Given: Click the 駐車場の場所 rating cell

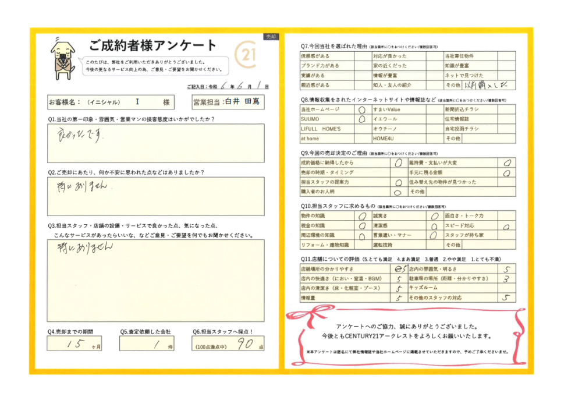Looking at the screenshot, I should 507,279.
